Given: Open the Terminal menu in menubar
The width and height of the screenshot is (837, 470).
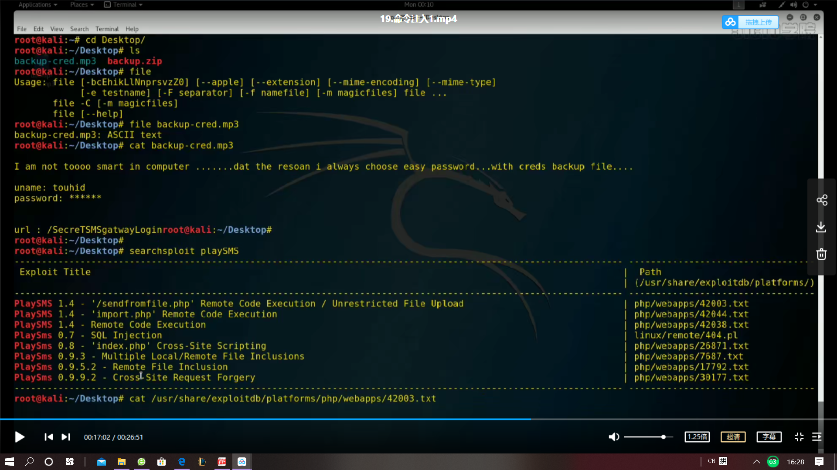Looking at the screenshot, I should click(x=107, y=29).
